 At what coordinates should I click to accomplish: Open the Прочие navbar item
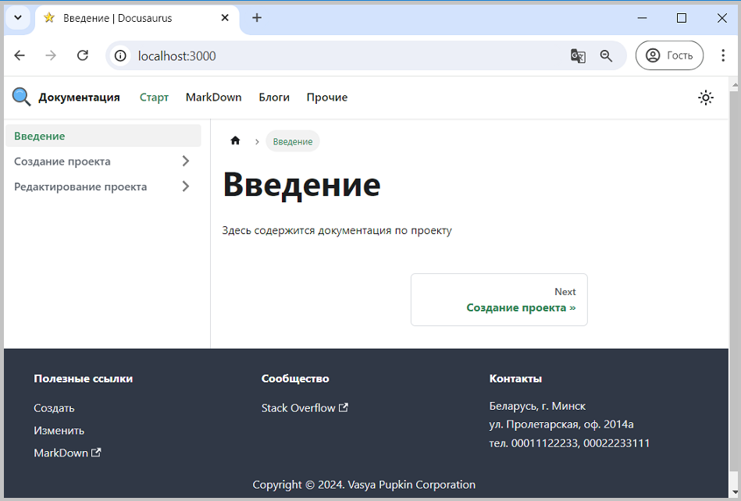coord(327,98)
